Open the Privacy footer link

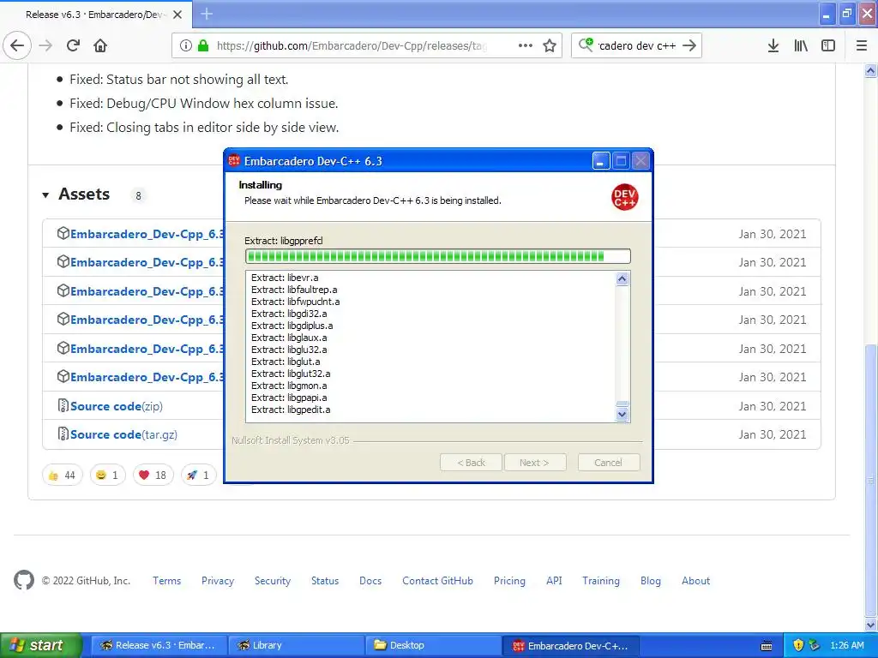point(218,581)
